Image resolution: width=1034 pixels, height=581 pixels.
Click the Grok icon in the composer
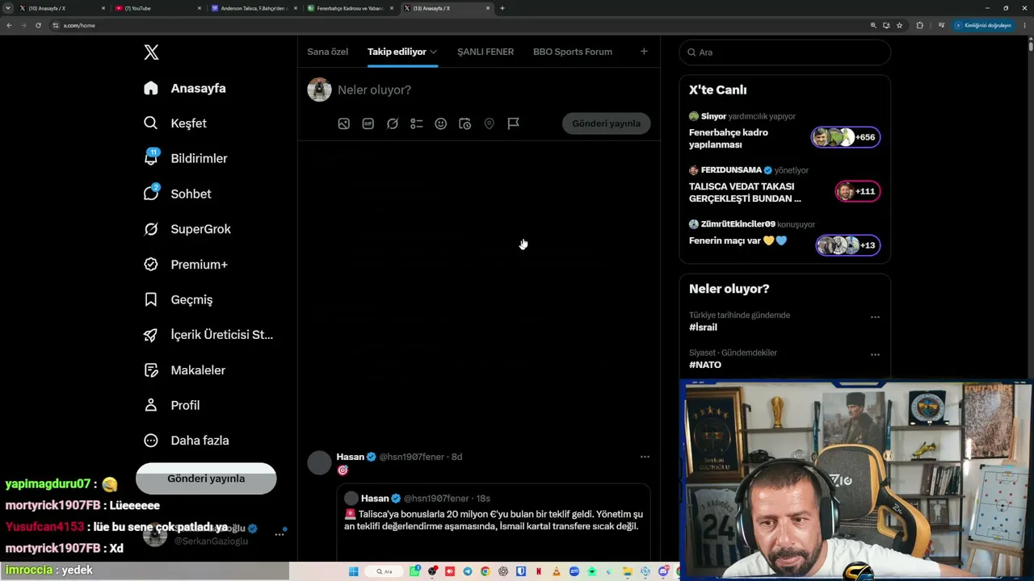(x=393, y=123)
